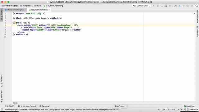Commit changes with green Git checkmark
The height and width of the screenshot is (112, 199).
(183, 6)
